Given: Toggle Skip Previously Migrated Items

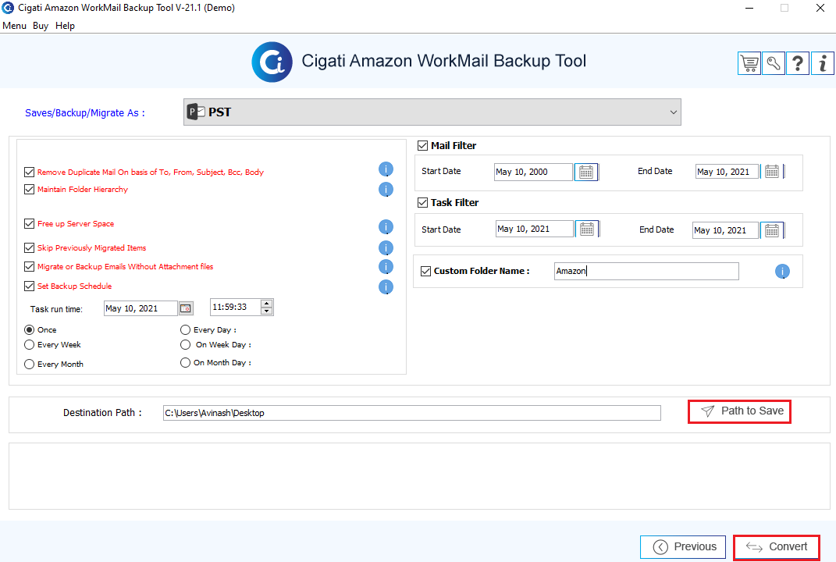Looking at the screenshot, I should coord(30,247).
